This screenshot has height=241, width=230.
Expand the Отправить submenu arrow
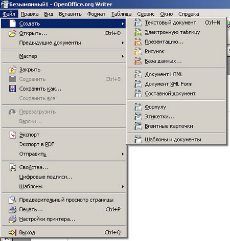click(x=123, y=154)
